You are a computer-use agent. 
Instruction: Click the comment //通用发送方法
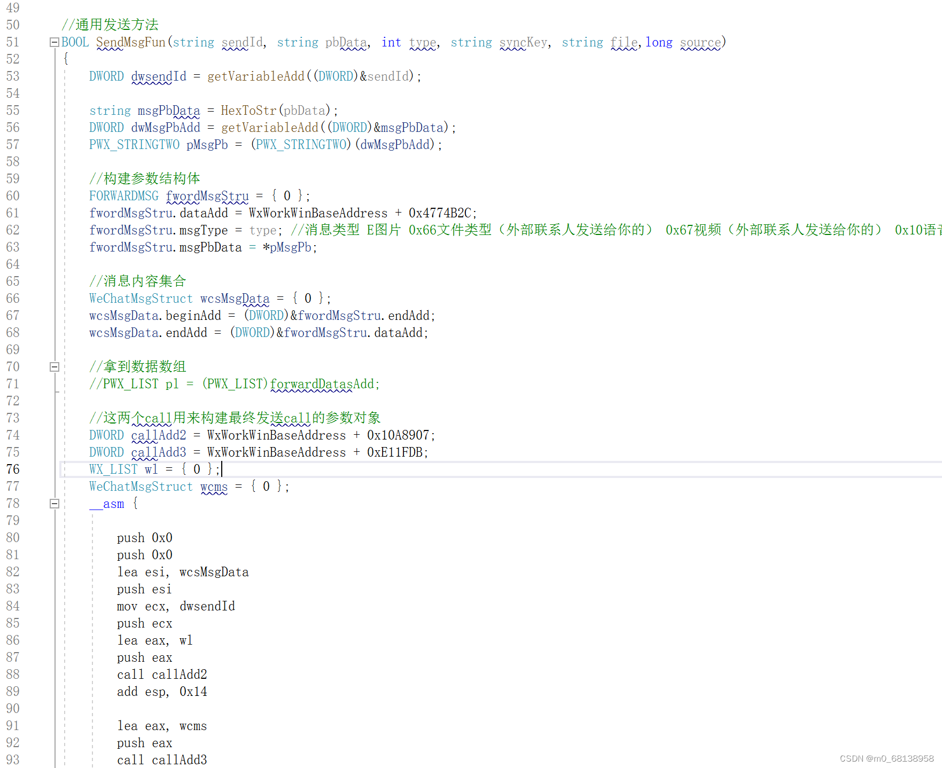tap(110, 25)
